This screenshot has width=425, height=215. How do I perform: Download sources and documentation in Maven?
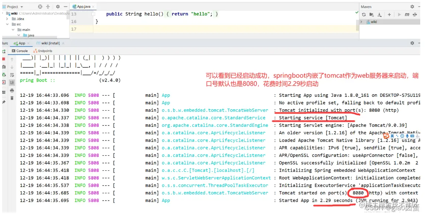(x=379, y=15)
